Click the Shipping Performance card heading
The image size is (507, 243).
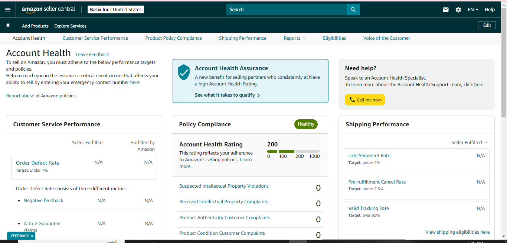click(377, 124)
